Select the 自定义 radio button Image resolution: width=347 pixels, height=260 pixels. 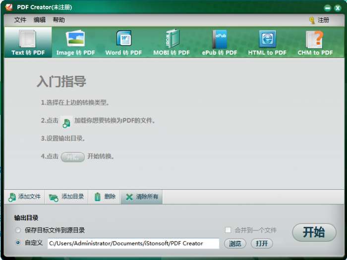point(18,243)
